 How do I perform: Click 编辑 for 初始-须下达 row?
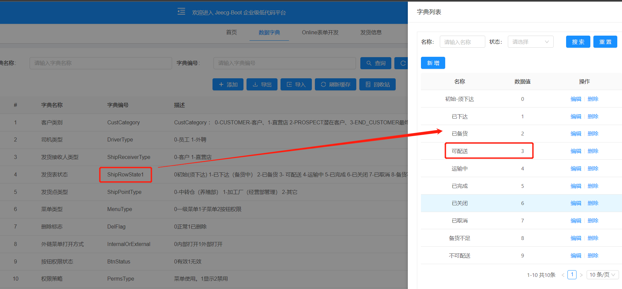pos(576,99)
